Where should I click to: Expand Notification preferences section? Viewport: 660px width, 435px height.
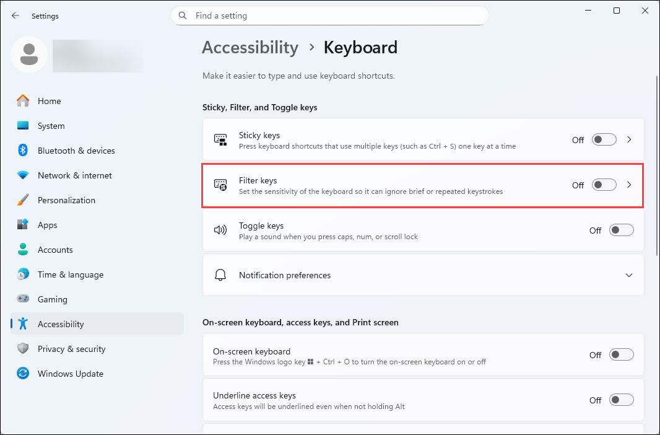point(629,275)
